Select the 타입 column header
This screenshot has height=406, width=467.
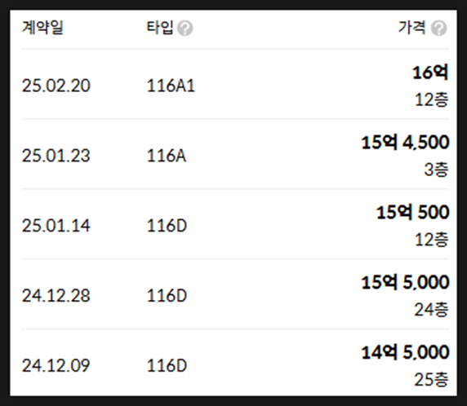click(x=160, y=28)
